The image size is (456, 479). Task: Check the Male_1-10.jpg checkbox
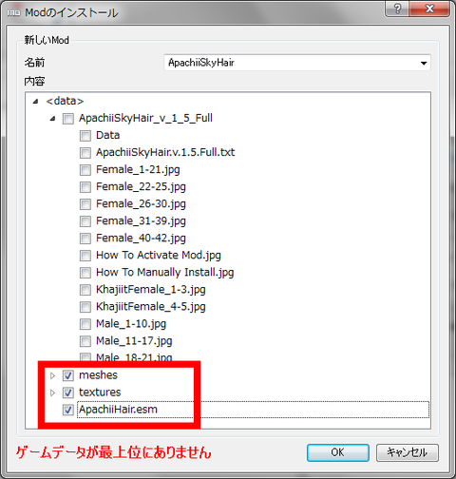(85, 324)
